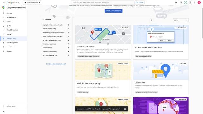
Task: Filter by Display the ideal business location
Action: click(56, 25)
